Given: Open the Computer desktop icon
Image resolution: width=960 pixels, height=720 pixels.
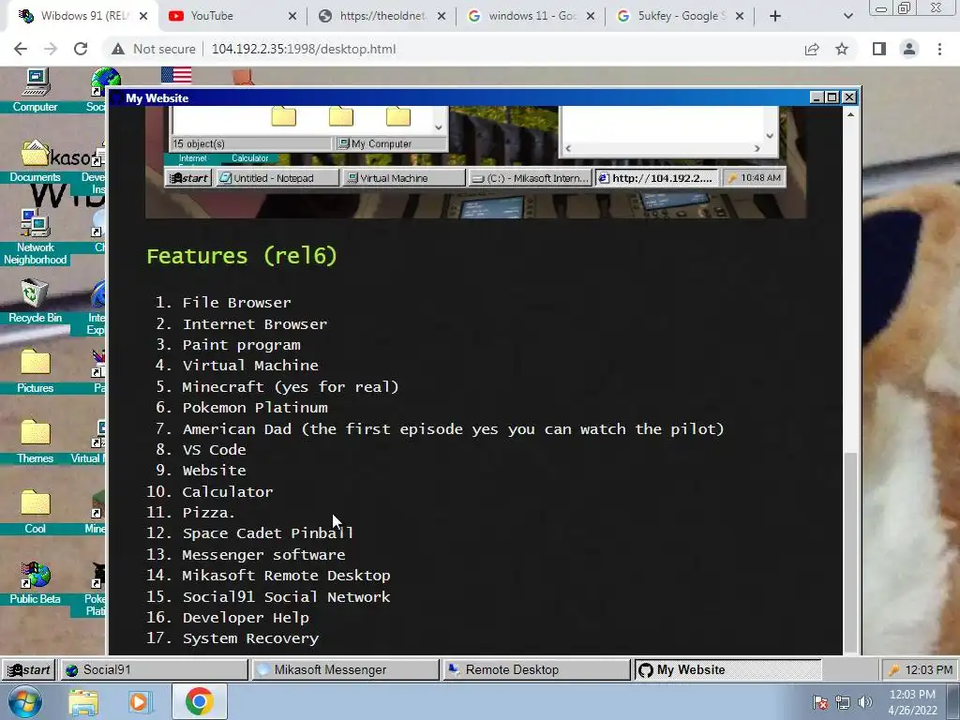Looking at the screenshot, I should 35,91.
